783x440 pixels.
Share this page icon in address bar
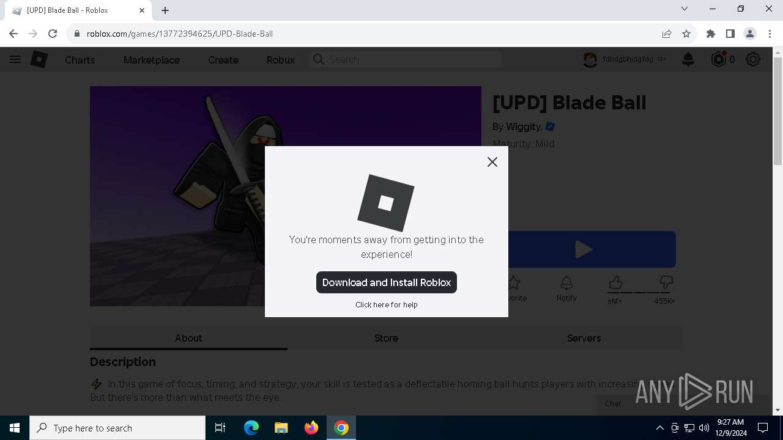[667, 34]
